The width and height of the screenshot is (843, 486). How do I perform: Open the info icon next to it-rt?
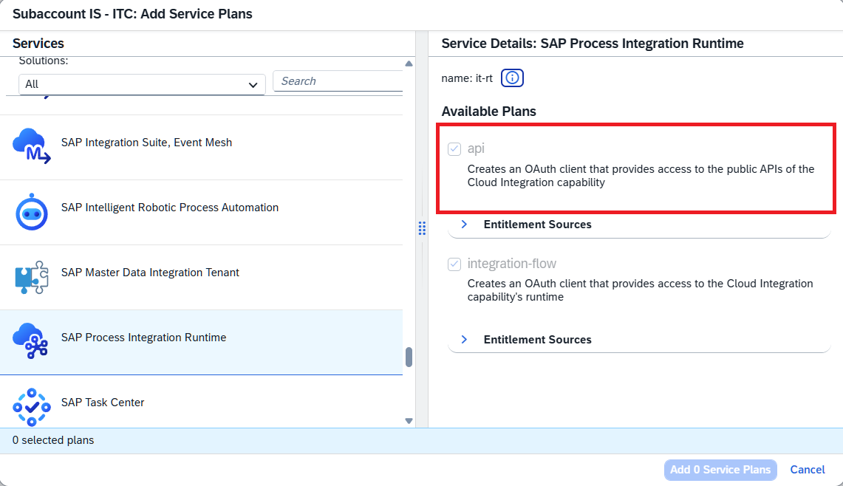tap(512, 78)
